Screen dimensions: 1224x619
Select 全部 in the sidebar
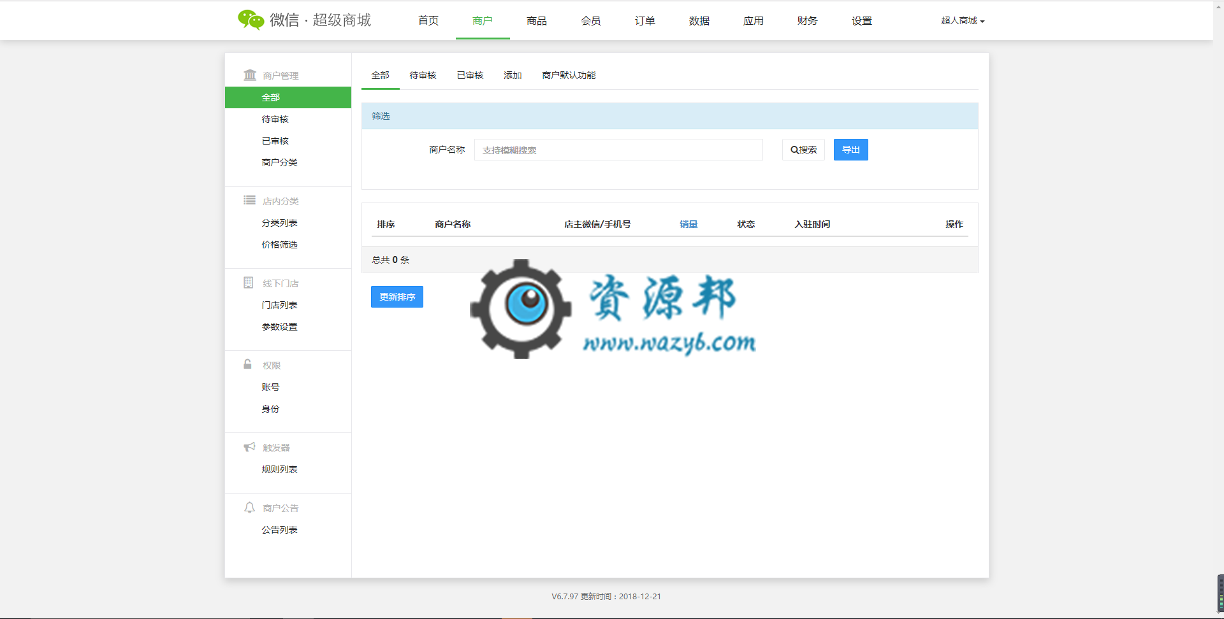point(288,97)
